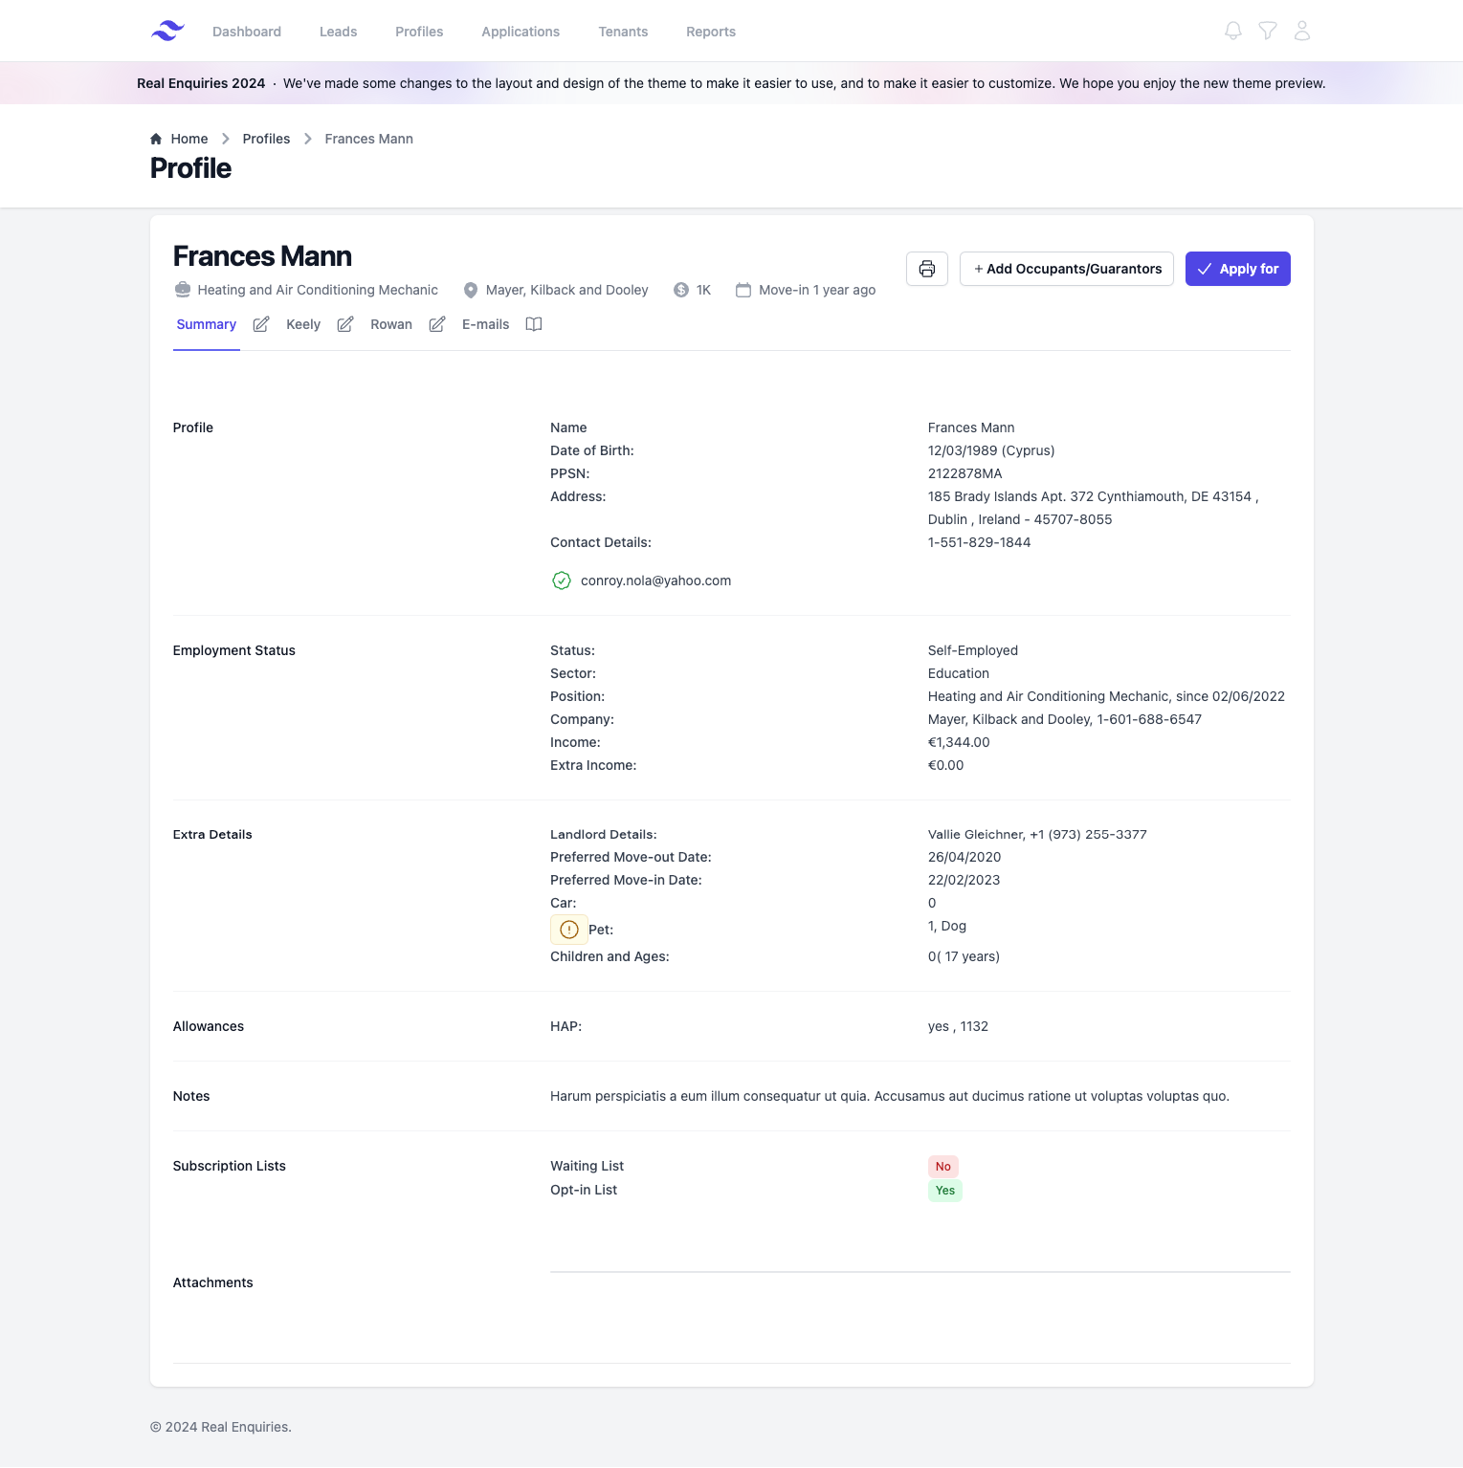Click the print profile button
Screen dimensions: 1463x1468
[926, 269]
